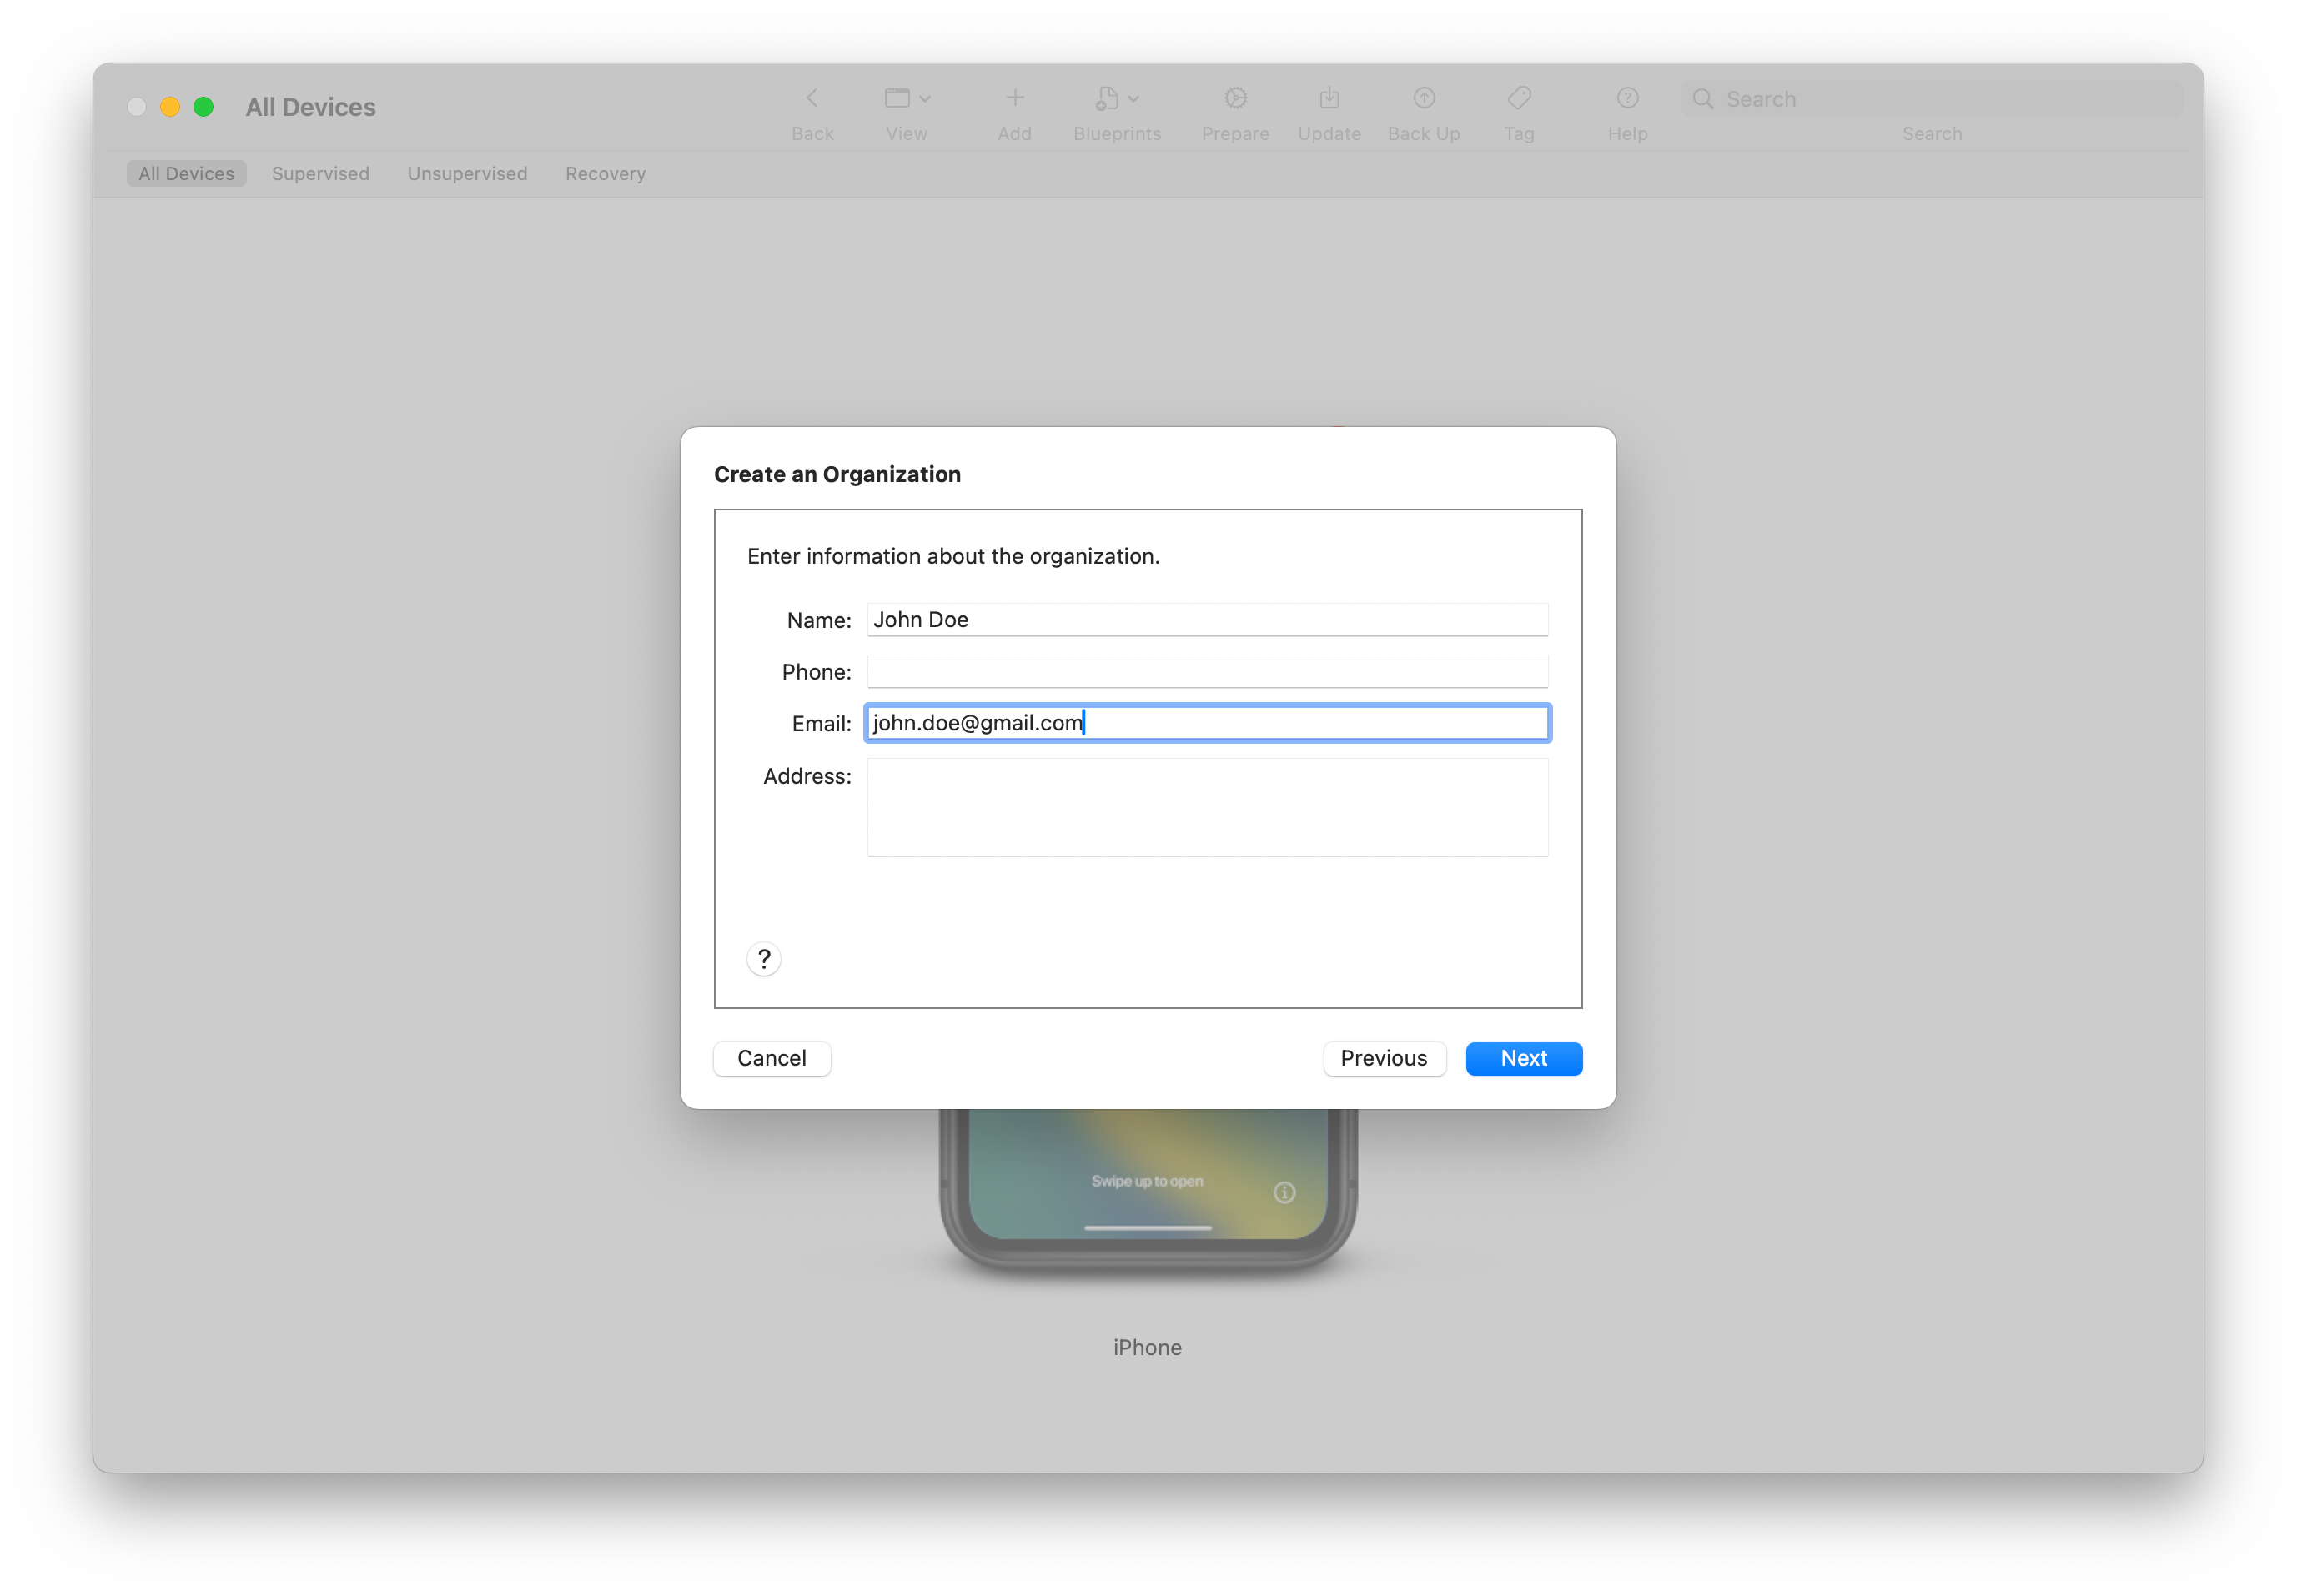
Task: Cancel the Create an Organization dialog
Action: click(771, 1058)
